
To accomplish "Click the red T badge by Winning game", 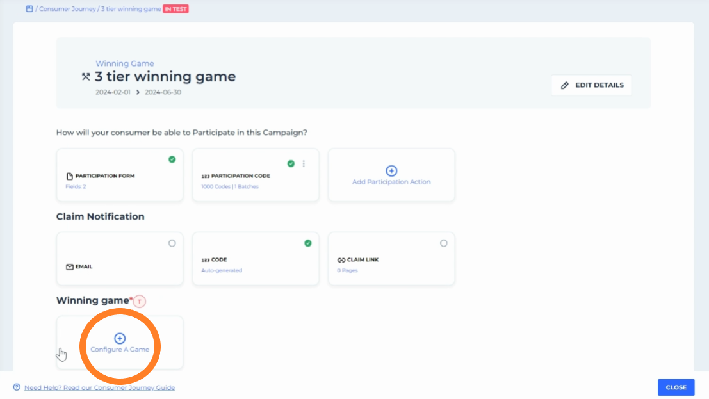I will click(x=140, y=301).
